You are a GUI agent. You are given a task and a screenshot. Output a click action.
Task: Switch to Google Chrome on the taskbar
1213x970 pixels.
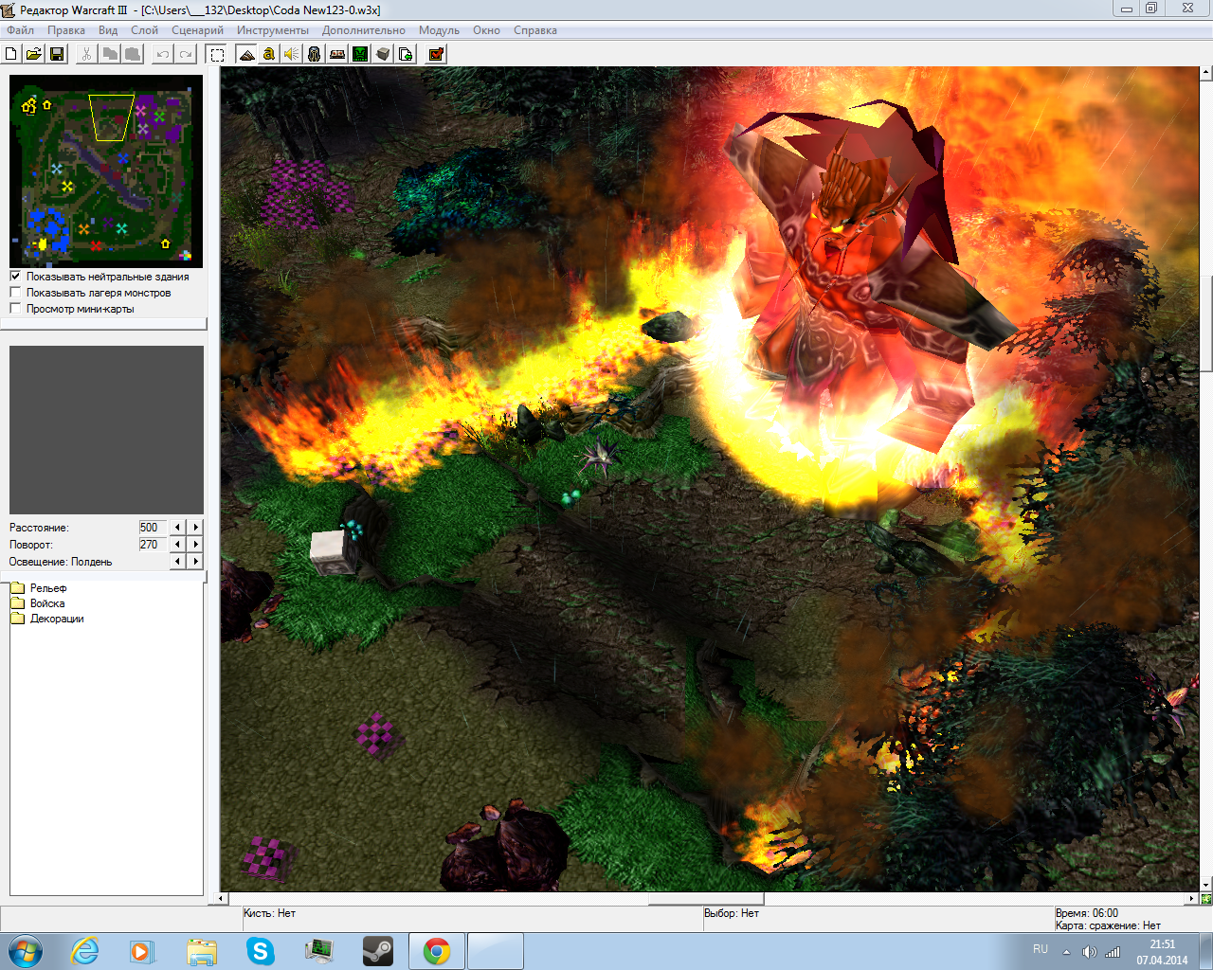pyautogui.click(x=436, y=951)
